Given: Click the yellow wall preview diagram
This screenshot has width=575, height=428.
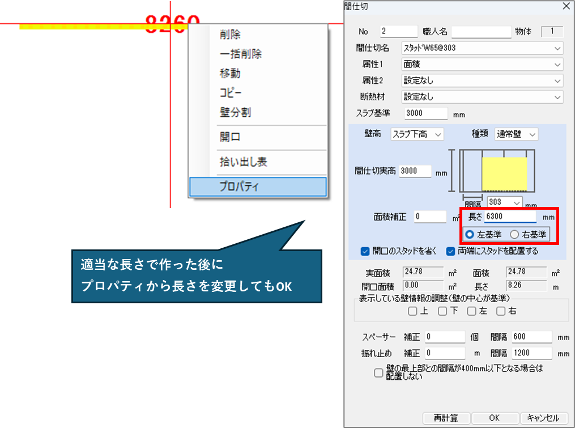Looking at the screenshot, I should [x=504, y=174].
